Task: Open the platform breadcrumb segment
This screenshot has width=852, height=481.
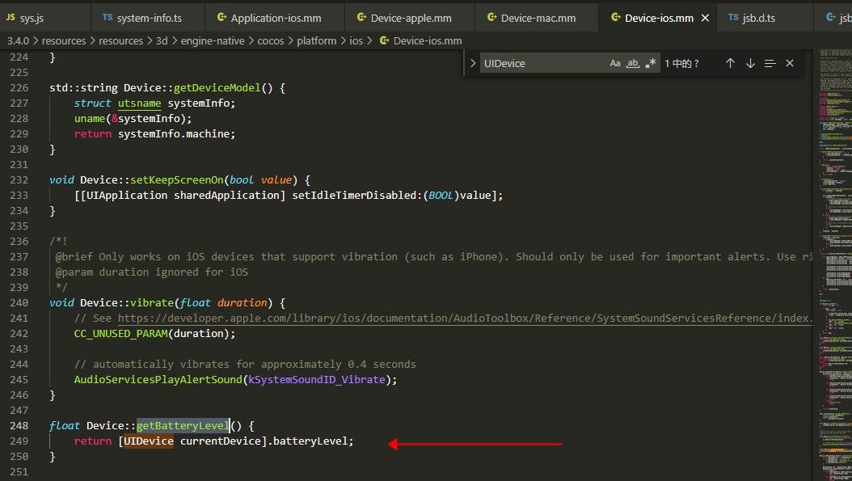Action: [x=316, y=40]
